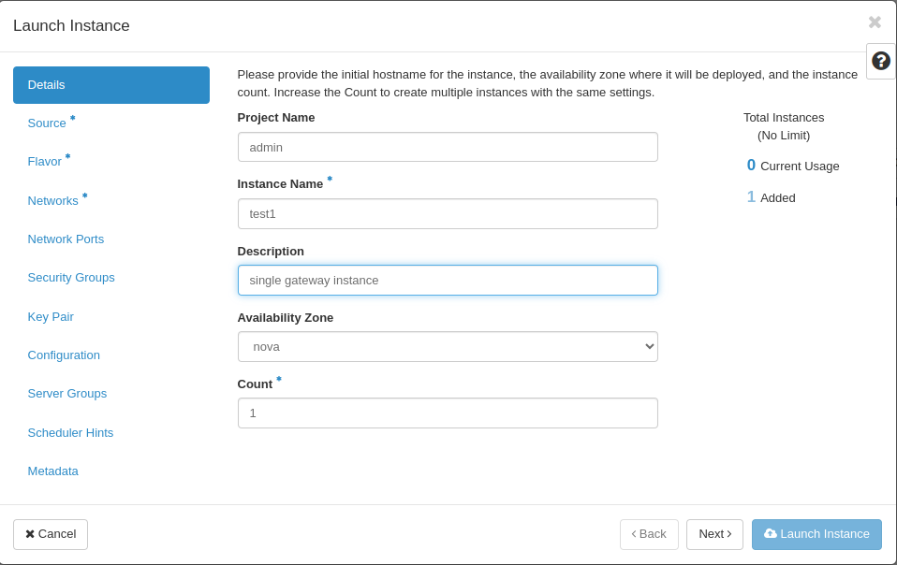Viewport: 897px width, 565px height.
Task: Click the cloud icon on Launch Instance button
Action: 769,534
